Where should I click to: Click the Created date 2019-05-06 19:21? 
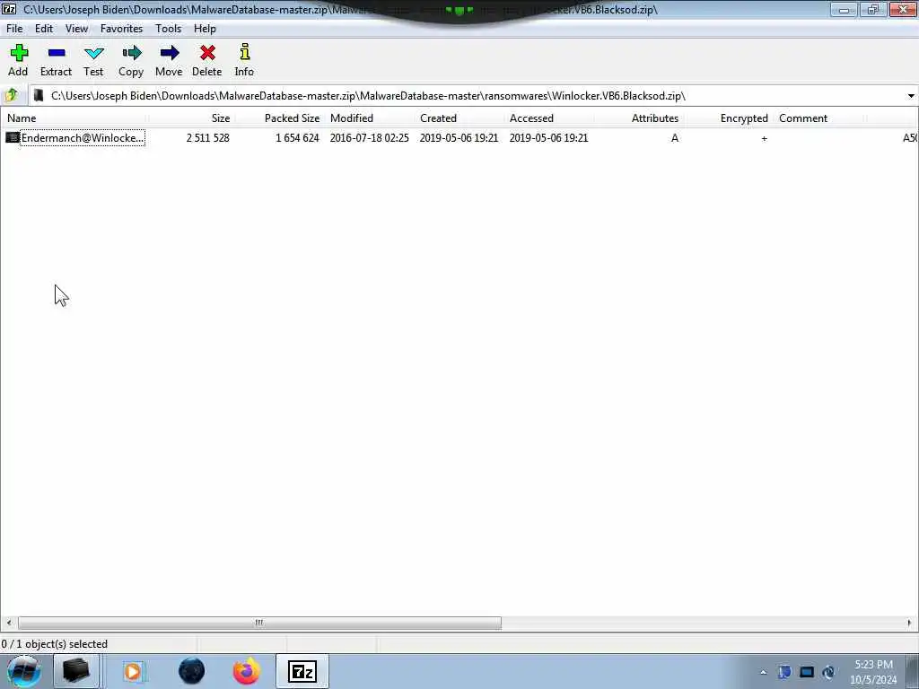pos(459,137)
